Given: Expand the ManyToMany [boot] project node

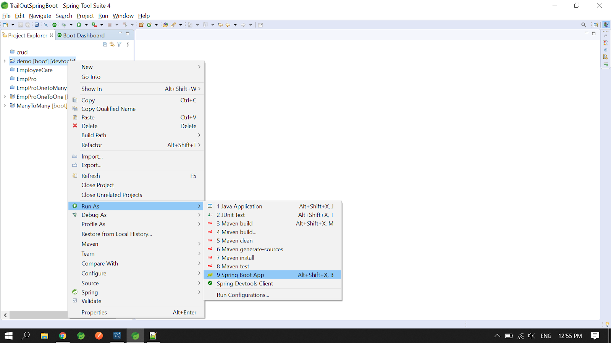Looking at the screenshot, I should pos(5,106).
